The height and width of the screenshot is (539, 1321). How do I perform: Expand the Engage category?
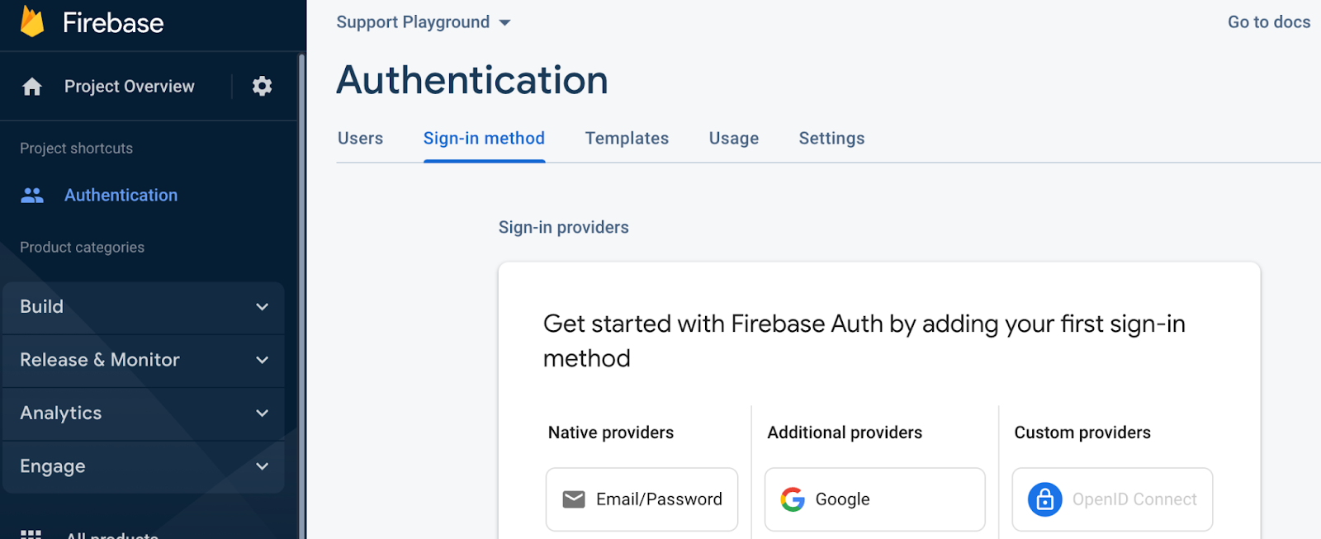coord(144,466)
